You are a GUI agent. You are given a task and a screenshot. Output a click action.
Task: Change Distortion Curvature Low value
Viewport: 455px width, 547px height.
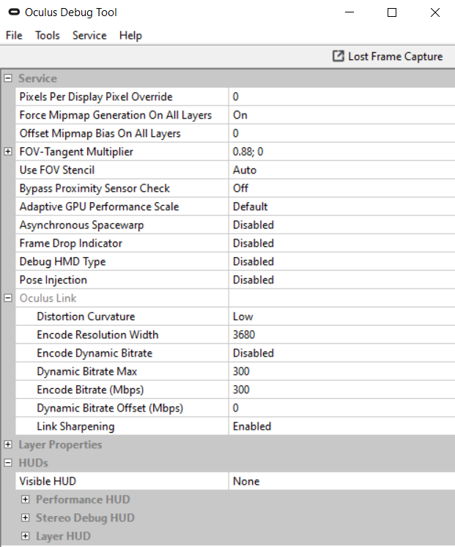[342, 316]
